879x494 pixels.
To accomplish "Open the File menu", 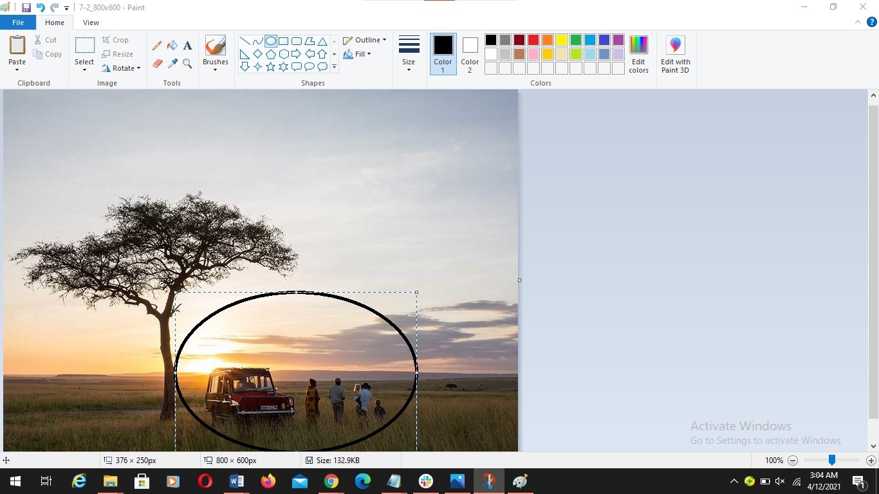I will click(18, 21).
